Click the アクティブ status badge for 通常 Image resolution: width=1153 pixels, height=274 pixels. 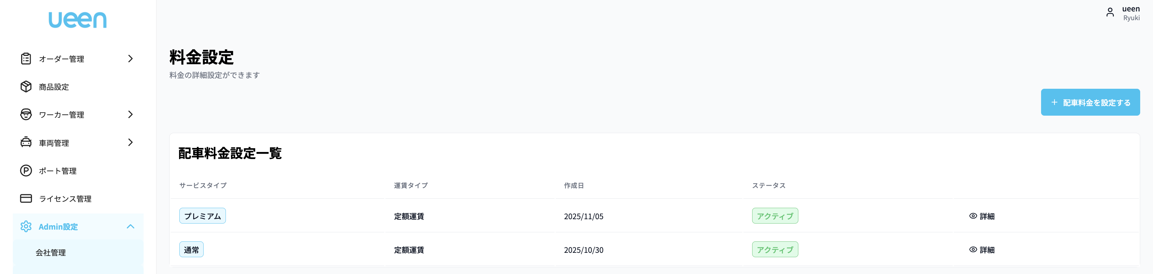tap(775, 250)
